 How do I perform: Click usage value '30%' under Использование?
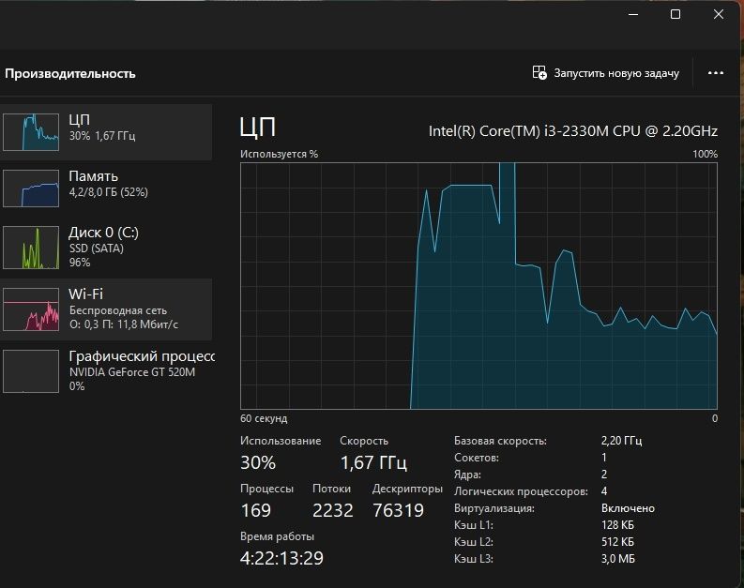point(258,462)
